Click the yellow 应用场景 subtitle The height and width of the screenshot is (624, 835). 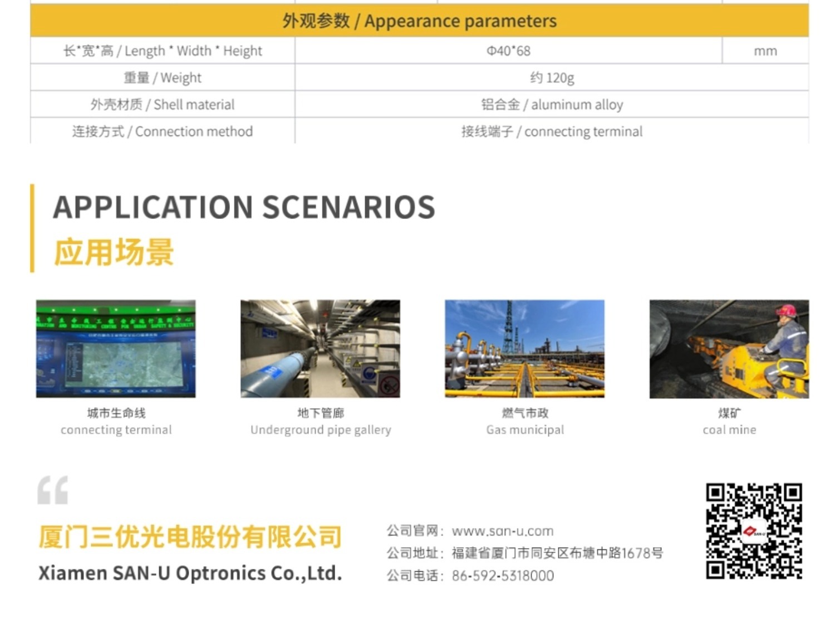[x=114, y=252]
